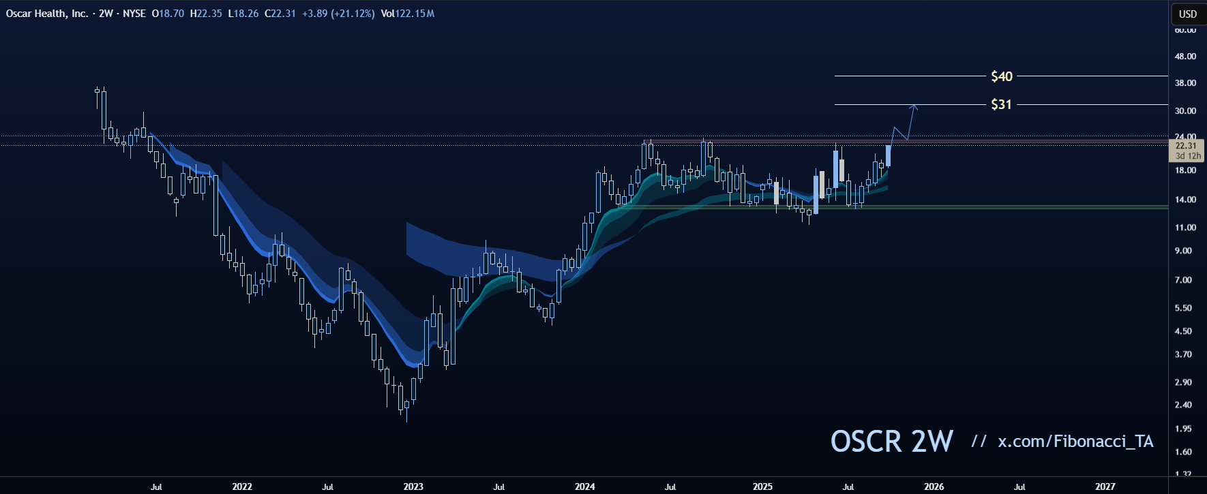Click the $31 price target label

click(1001, 104)
